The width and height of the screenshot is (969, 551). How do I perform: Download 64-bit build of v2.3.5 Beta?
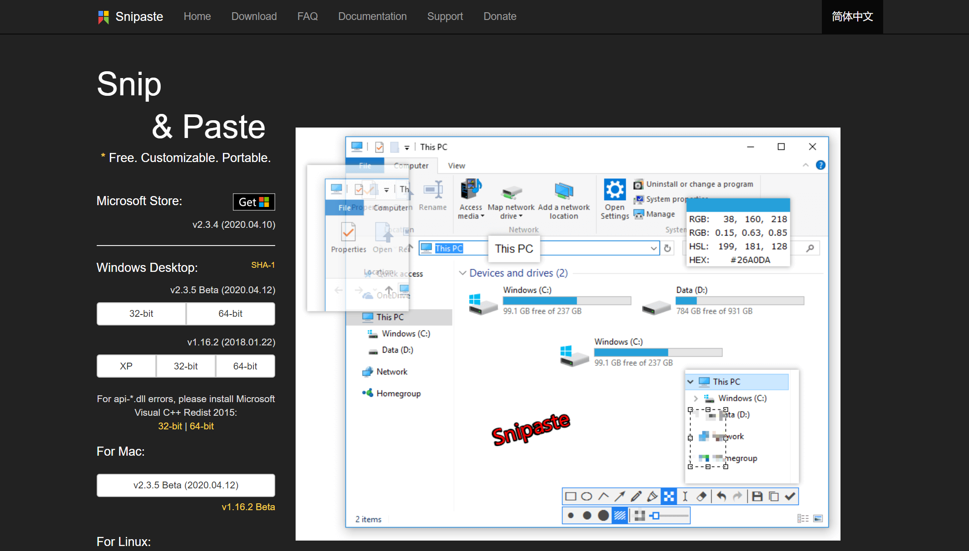[x=230, y=314]
